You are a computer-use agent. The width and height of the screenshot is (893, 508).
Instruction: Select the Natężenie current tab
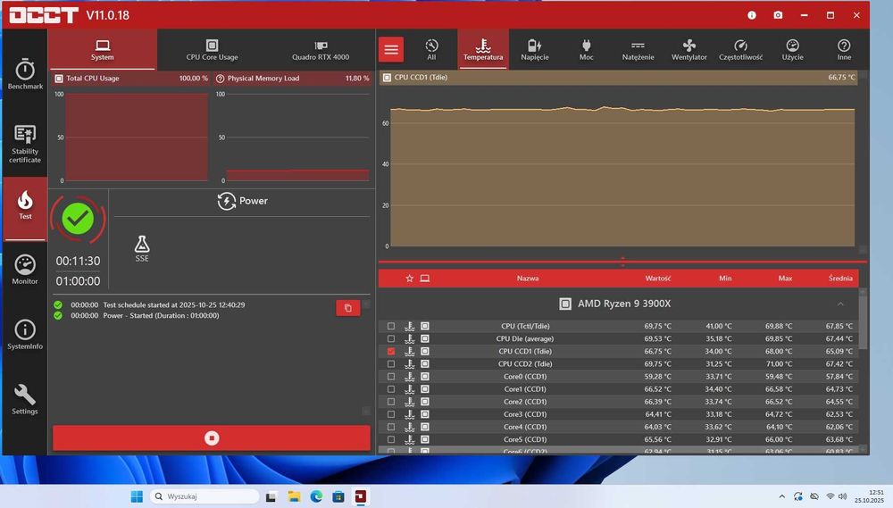click(638, 49)
